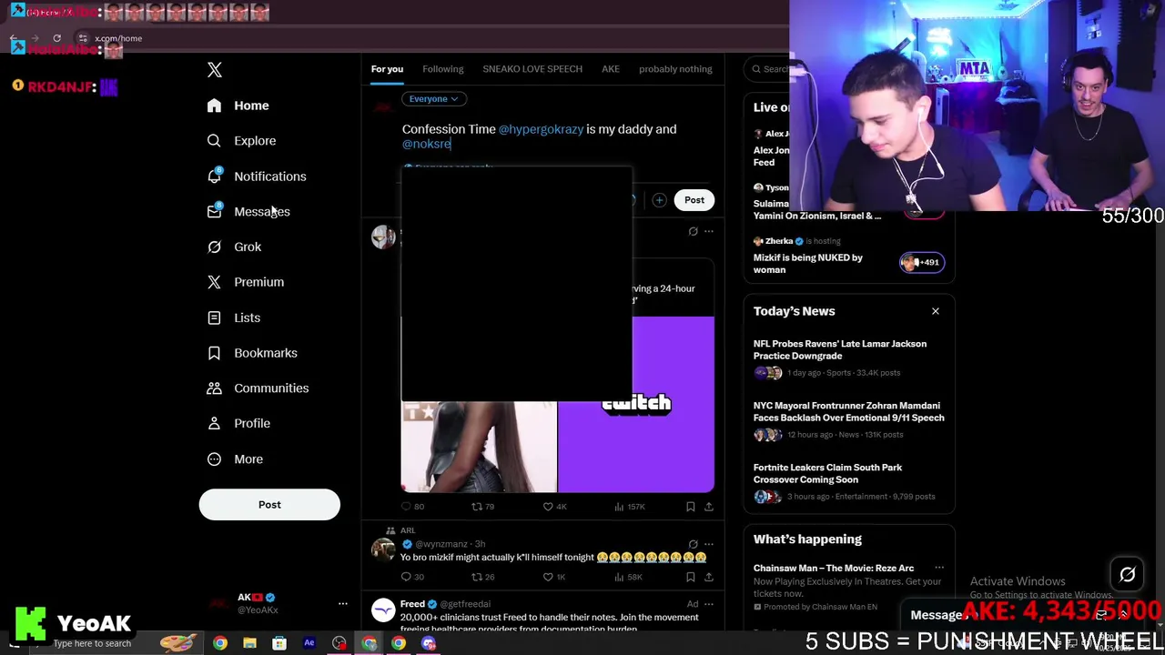Dismiss the Today's News panel

[935, 311]
